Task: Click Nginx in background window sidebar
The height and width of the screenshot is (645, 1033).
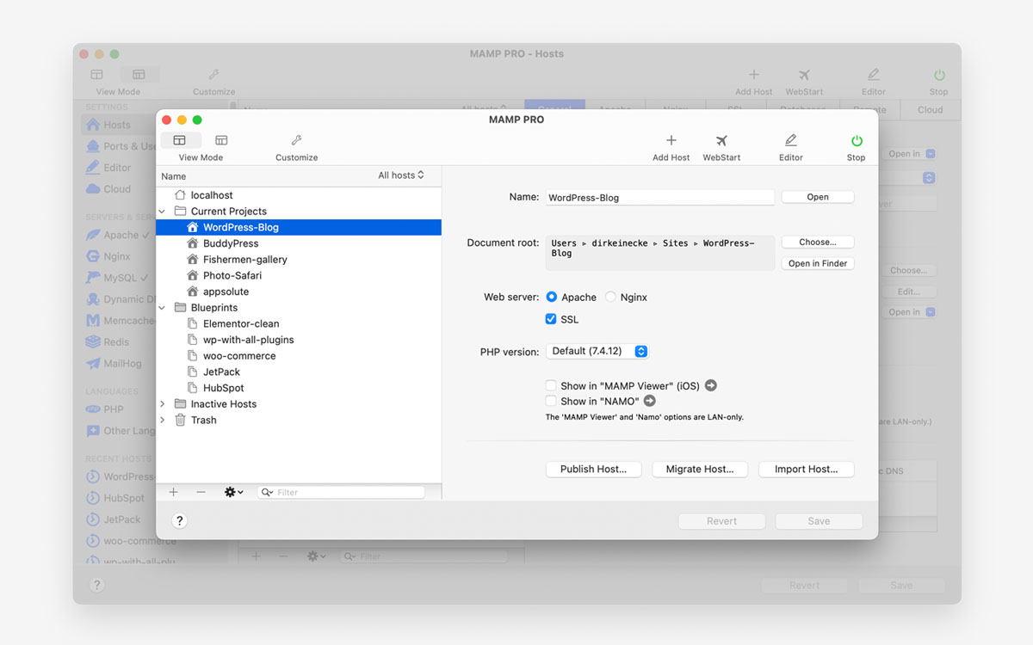Action: (117, 256)
